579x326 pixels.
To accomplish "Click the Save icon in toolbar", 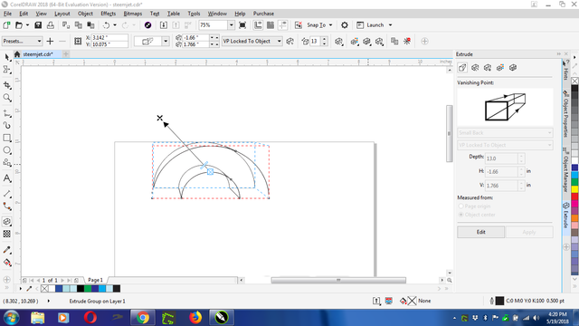I will click(38, 25).
